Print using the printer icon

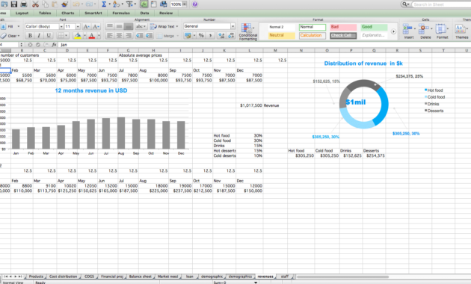click(x=24, y=4)
